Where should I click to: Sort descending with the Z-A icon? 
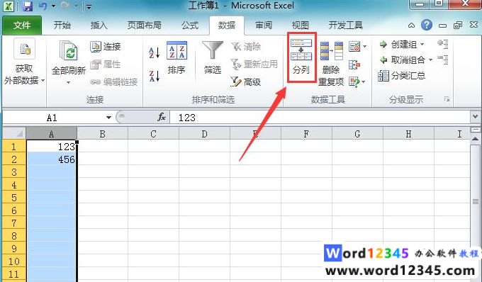tap(155, 76)
